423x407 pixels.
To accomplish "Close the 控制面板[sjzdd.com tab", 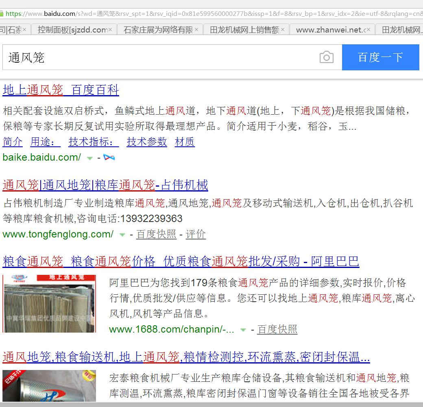I will click(x=110, y=30).
